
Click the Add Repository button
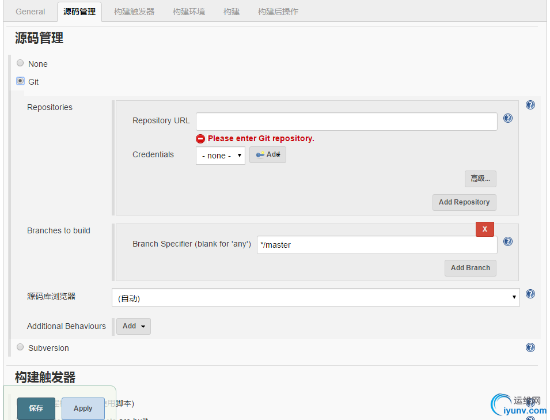point(464,202)
